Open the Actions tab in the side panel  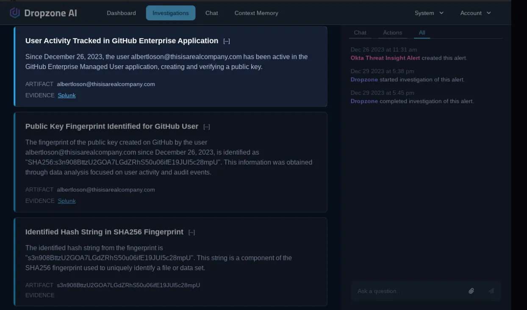pyautogui.click(x=392, y=32)
